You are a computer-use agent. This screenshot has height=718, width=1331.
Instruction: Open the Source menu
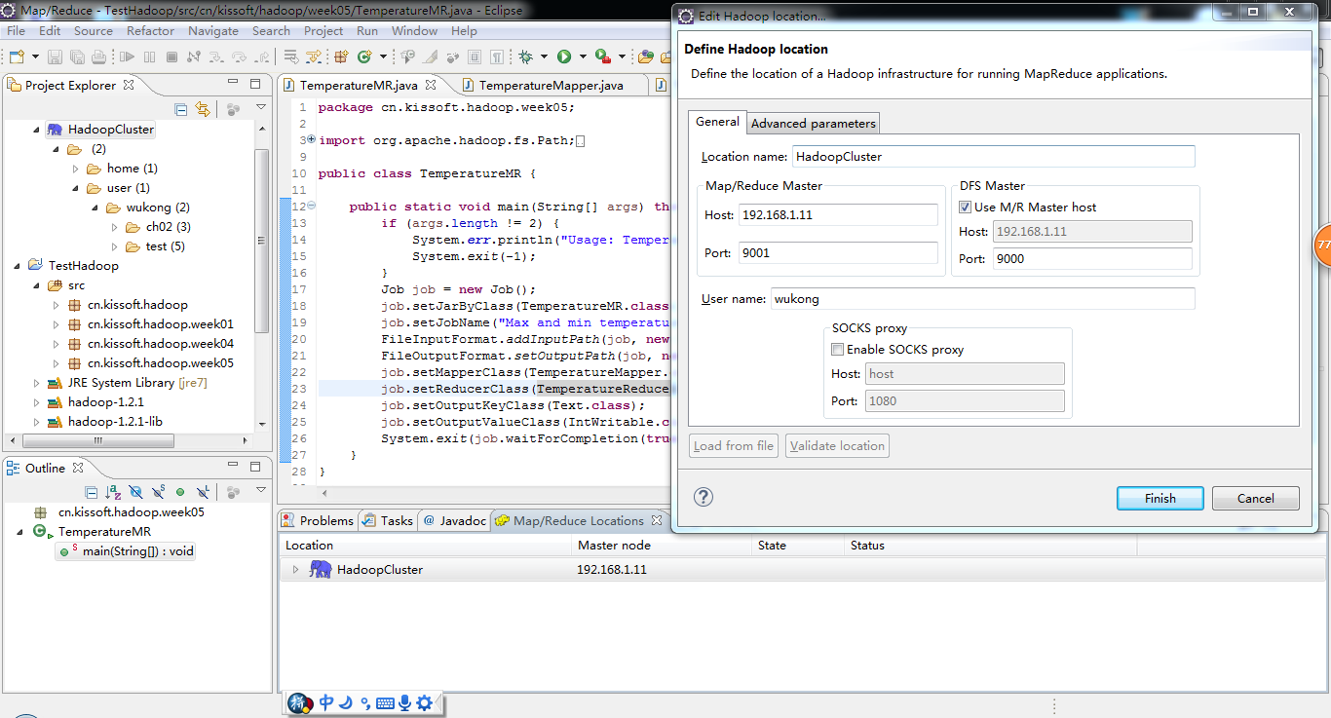coord(94,30)
